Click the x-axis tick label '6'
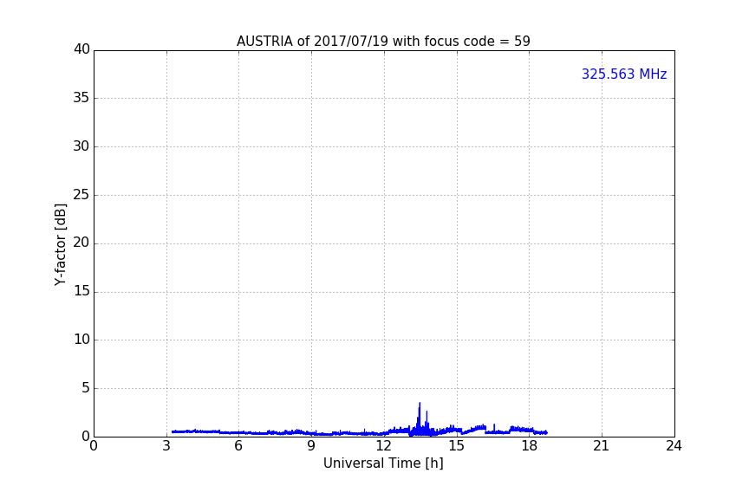Screen dimensions: 749x499 (x=238, y=446)
